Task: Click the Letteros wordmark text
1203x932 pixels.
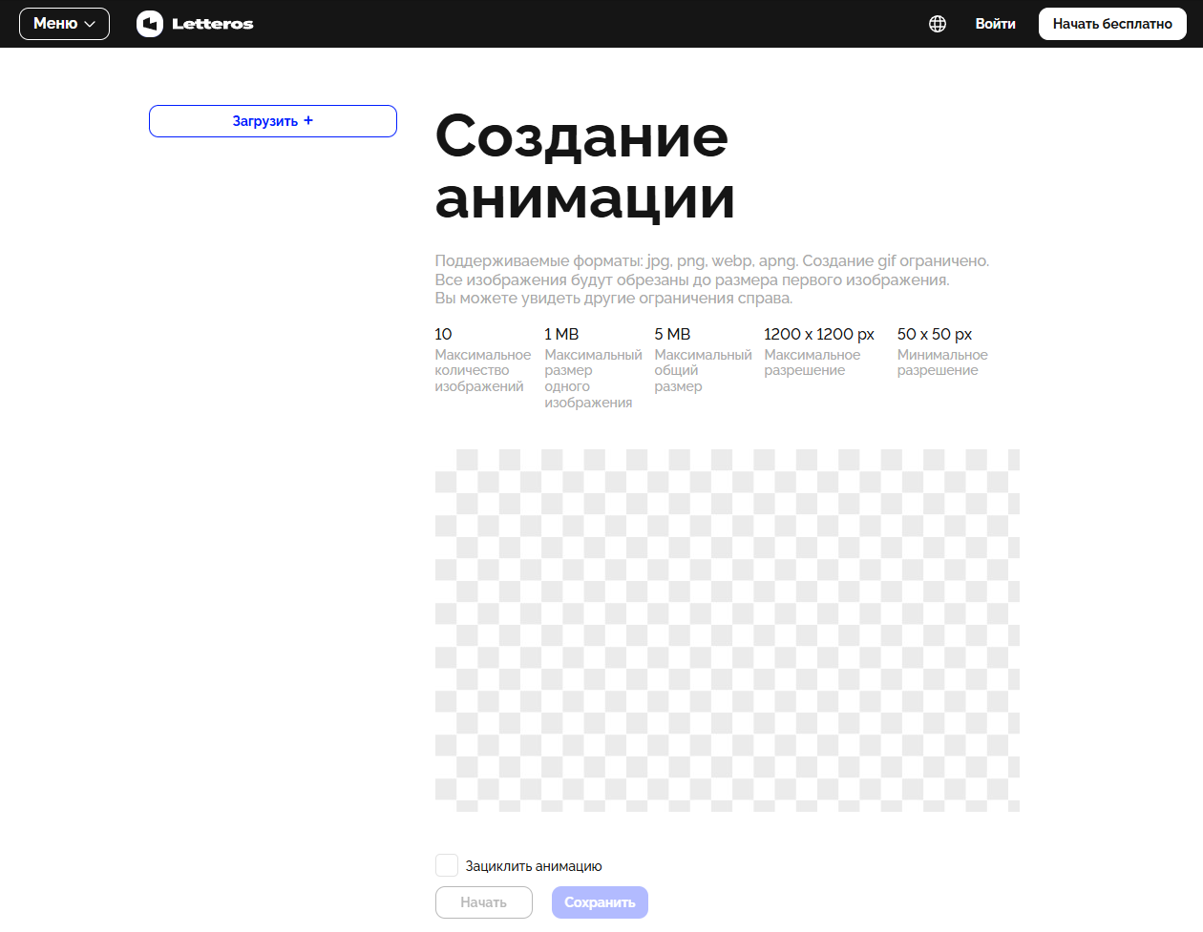Action: 212,24
